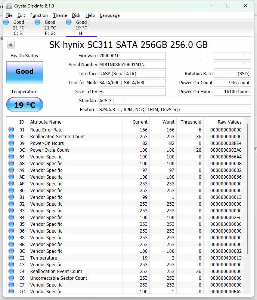This screenshot has height=300, width=257.
Task: Open the Language menu
Action: [x=110, y=15]
